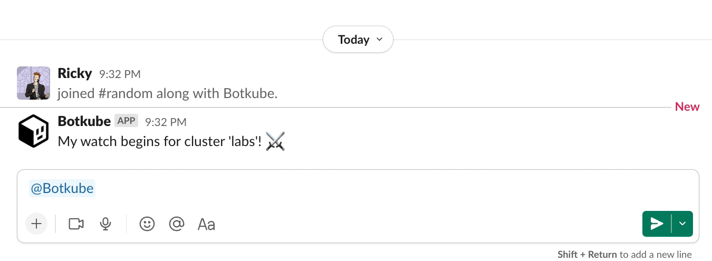View Ricky's profile picture

click(34, 83)
